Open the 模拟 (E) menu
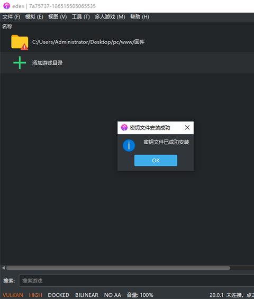The height and width of the screenshot is (299, 254). 34,17
